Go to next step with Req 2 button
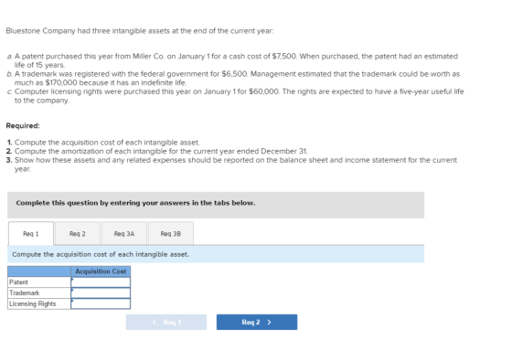Image resolution: width=512 pixels, height=351 pixels. point(257,322)
